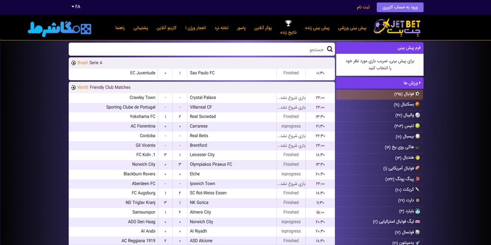
Task: Select Real Sociedad team name
Action: [x=203, y=117]
